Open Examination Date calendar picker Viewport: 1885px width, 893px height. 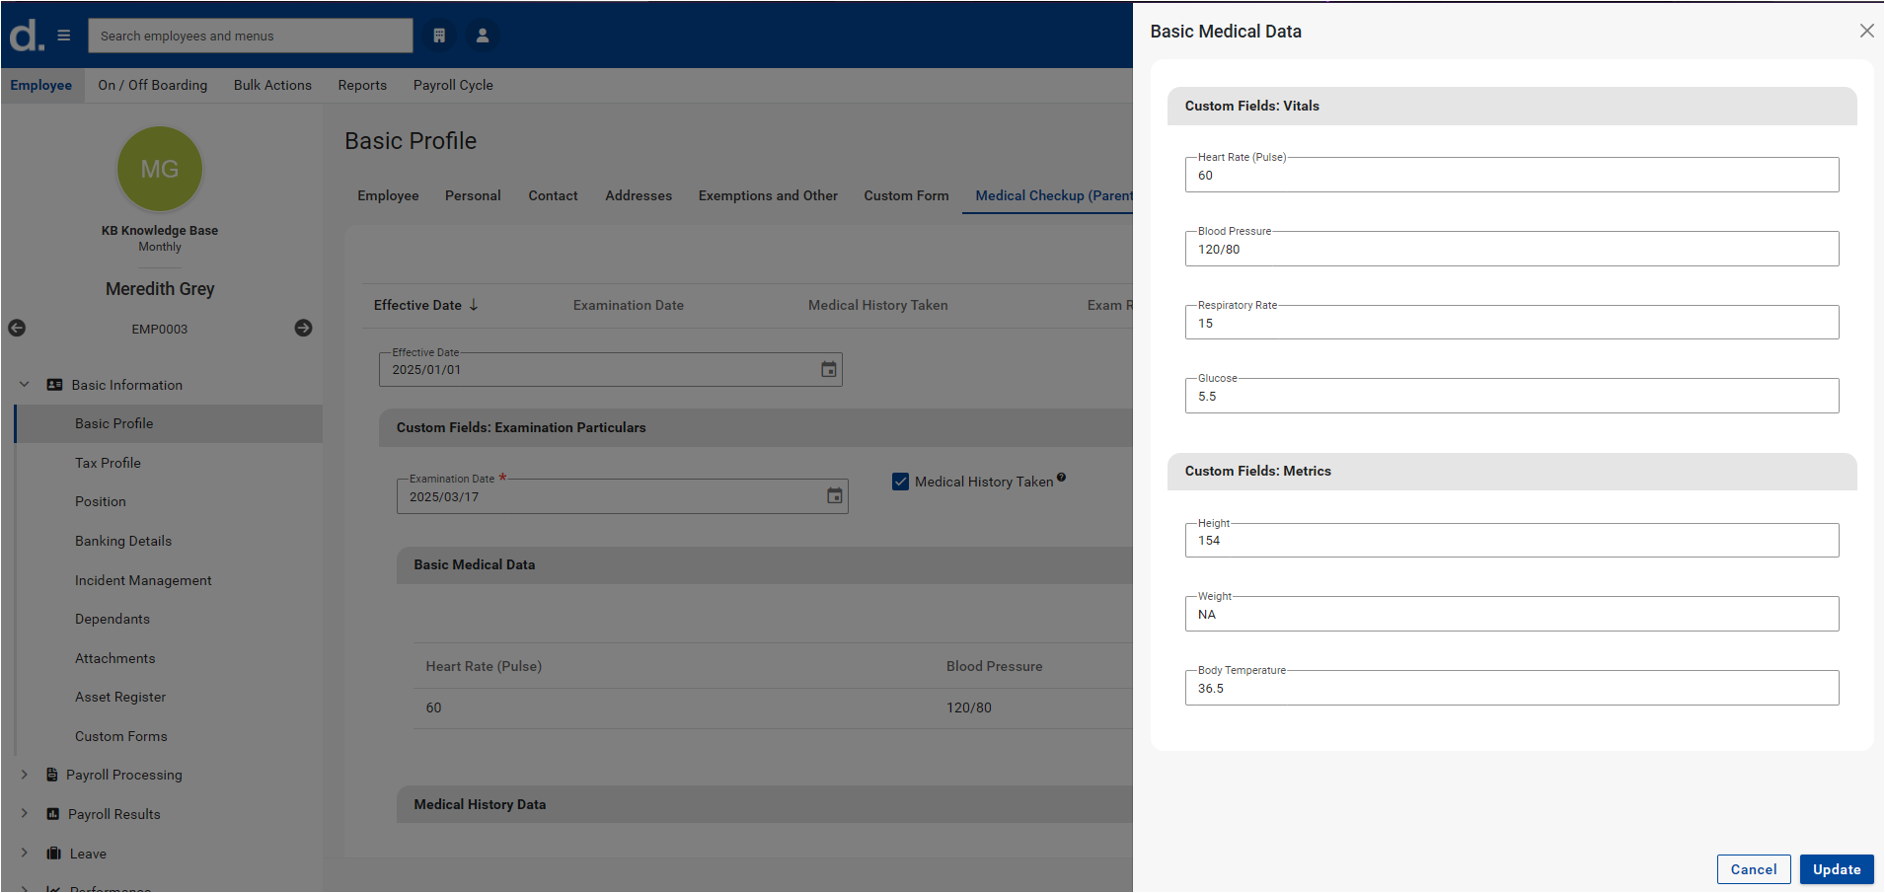[834, 495]
